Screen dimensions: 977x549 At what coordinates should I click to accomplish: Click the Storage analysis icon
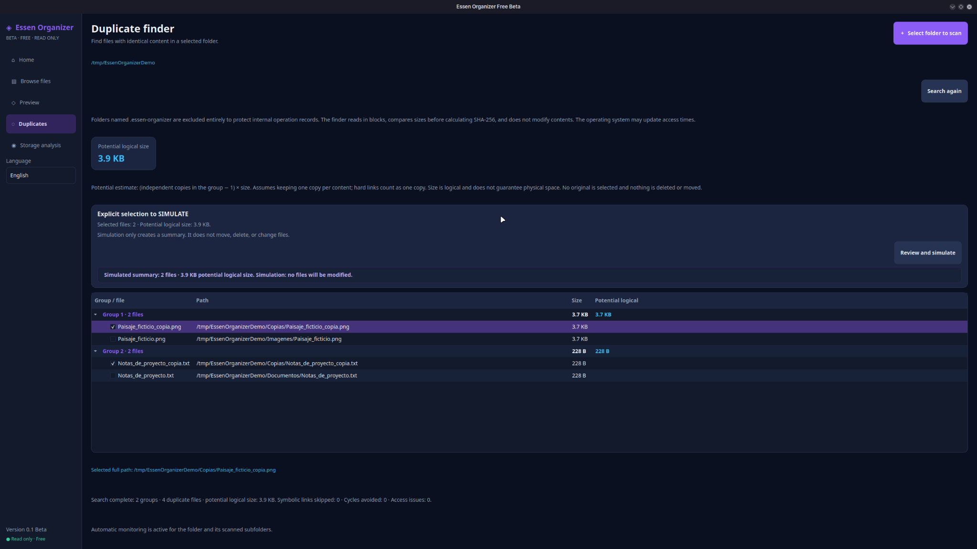pos(14,145)
